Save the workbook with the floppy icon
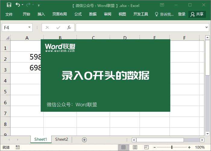The height and width of the screenshot is (151, 211). 9,5
